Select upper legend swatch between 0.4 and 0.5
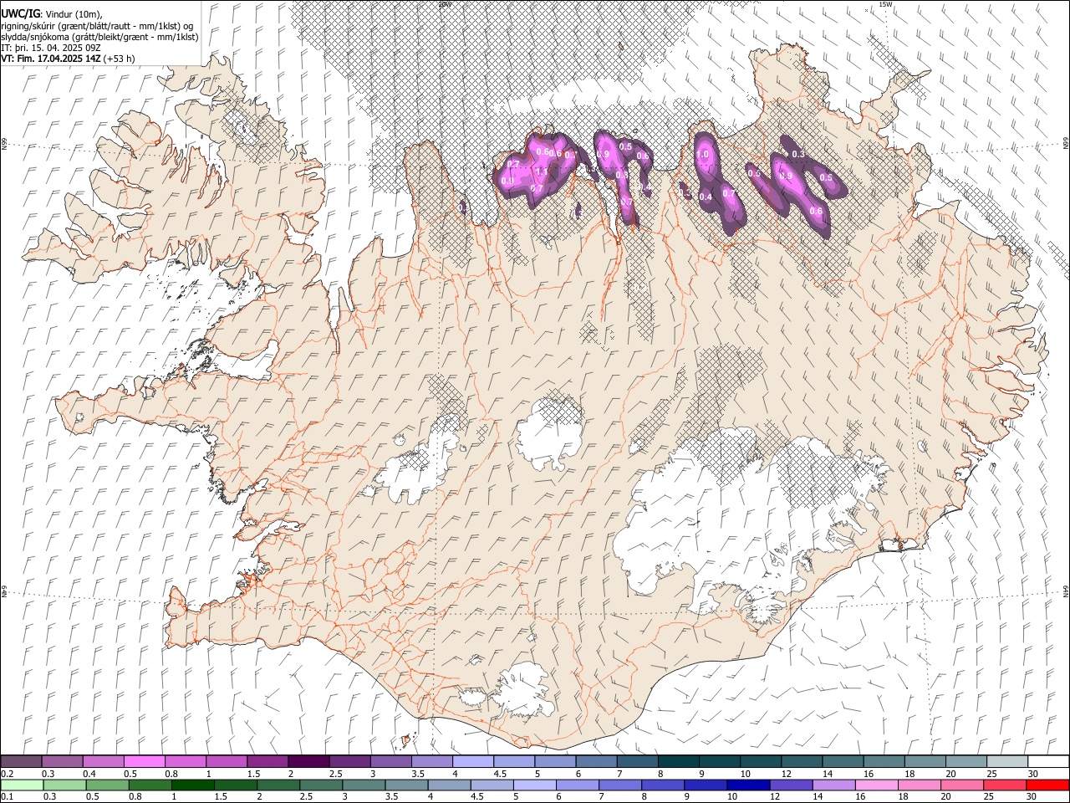Viewport: 1070px width, 803px height. point(104,762)
